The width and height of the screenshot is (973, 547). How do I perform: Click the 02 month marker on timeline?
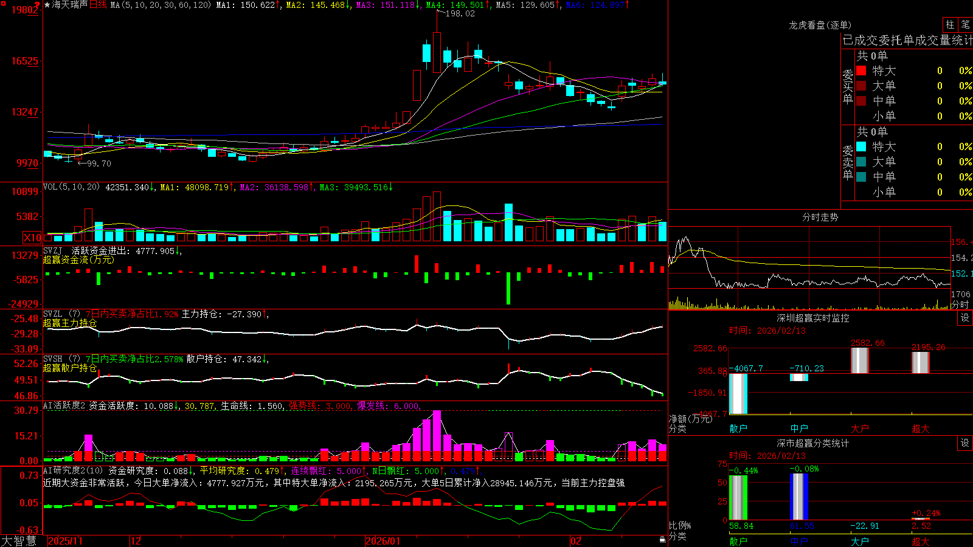(576, 541)
